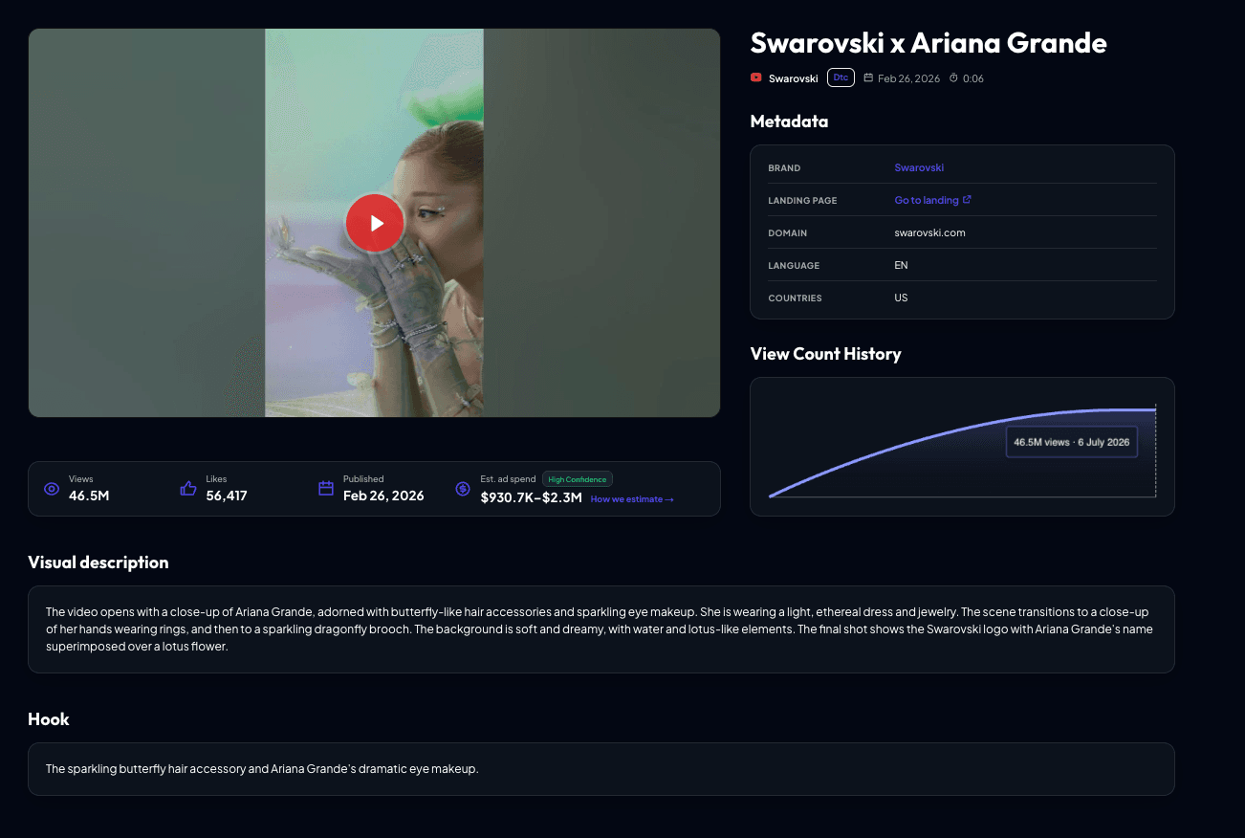1245x838 pixels.
Task: Click the LANGUAGE label
Action: [x=794, y=266]
